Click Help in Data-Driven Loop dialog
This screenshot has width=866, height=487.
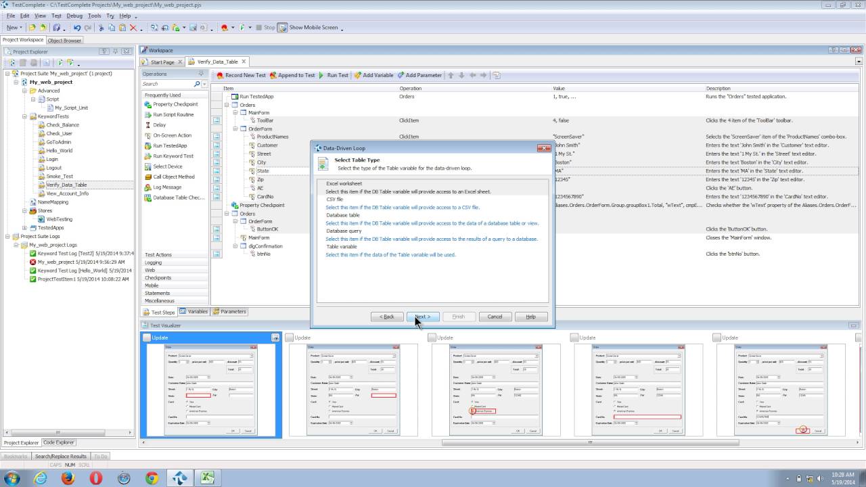coord(531,317)
